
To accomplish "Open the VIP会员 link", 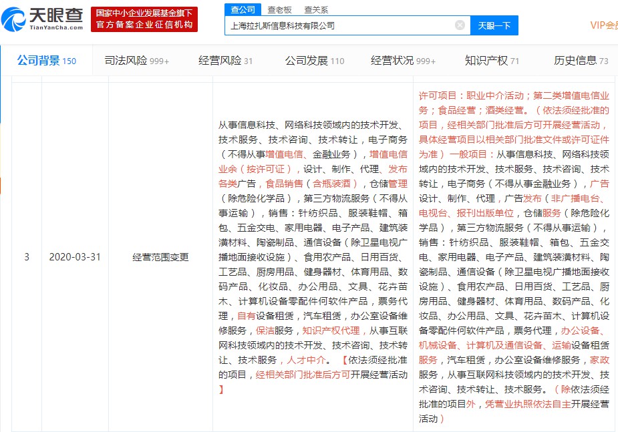I will click(x=604, y=25).
